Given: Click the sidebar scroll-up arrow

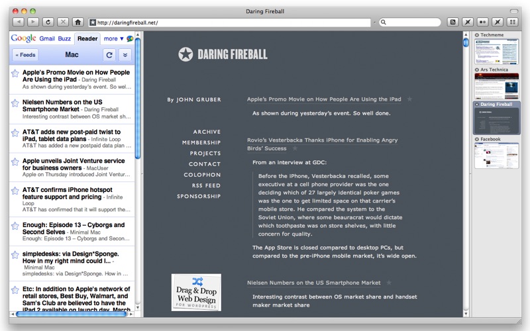Looking at the screenshot, I should [x=138, y=34].
